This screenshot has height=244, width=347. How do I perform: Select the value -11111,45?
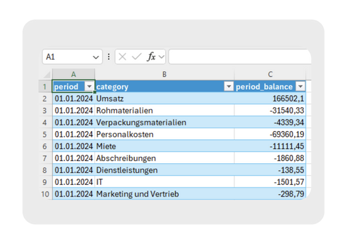click(x=270, y=146)
